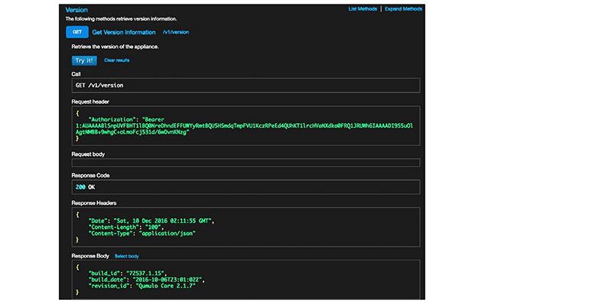Screen dimensions: 612x302
Task: Click the Authorization Bearer token text
Action: (244, 125)
